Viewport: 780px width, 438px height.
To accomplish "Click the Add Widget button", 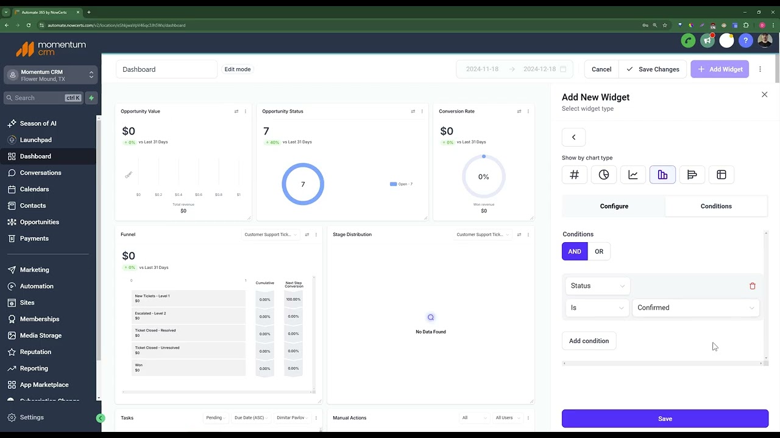I will tap(720, 69).
